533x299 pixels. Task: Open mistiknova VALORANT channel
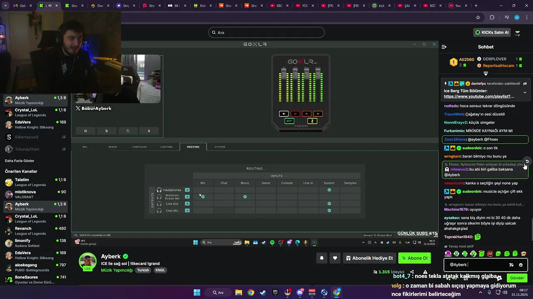pyautogui.click(x=35, y=194)
